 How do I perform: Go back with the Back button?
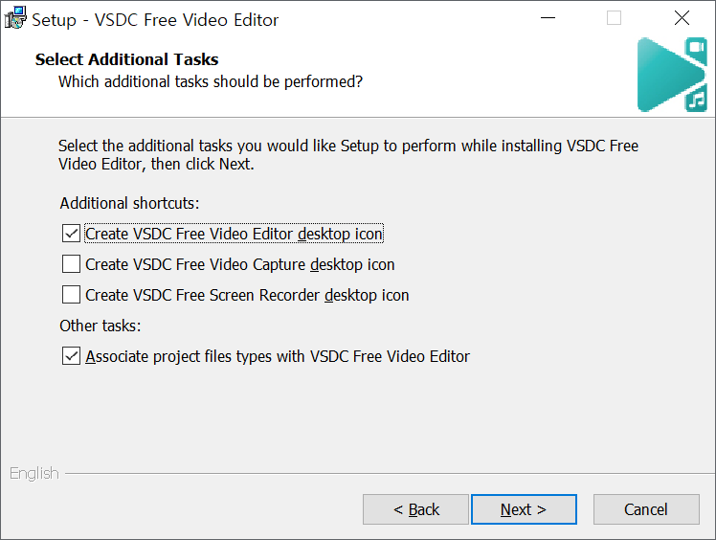[x=416, y=509]
